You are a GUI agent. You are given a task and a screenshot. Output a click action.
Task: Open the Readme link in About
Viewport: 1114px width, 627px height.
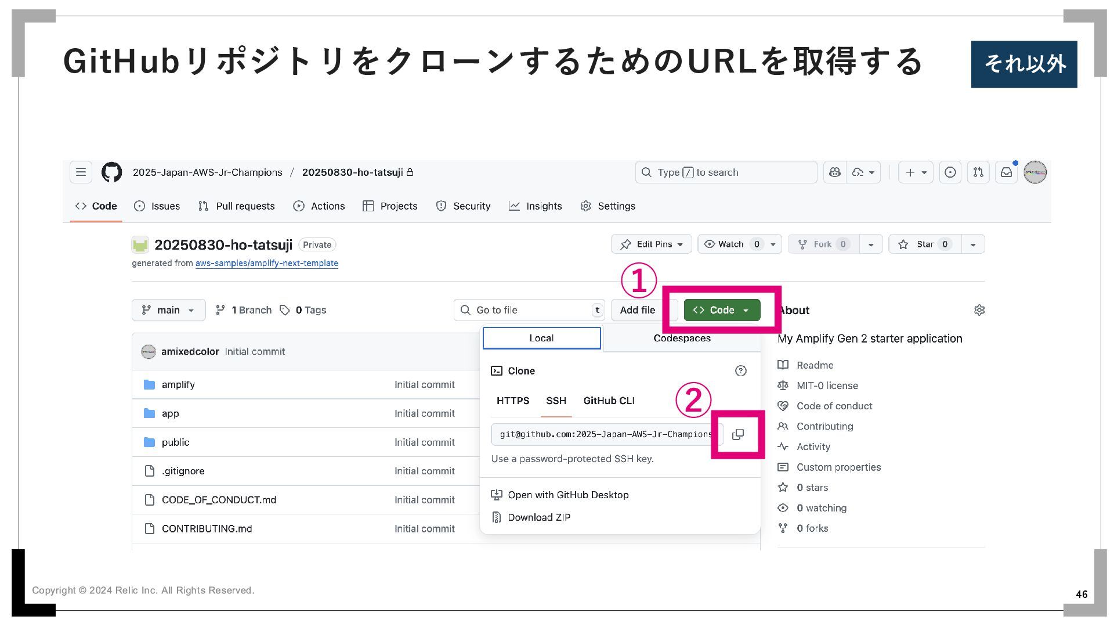[x=805, y=365]
